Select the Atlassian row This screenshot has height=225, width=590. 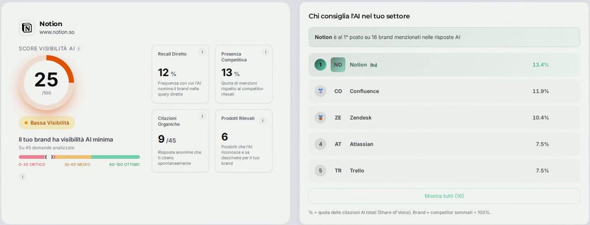coord(444,144)
